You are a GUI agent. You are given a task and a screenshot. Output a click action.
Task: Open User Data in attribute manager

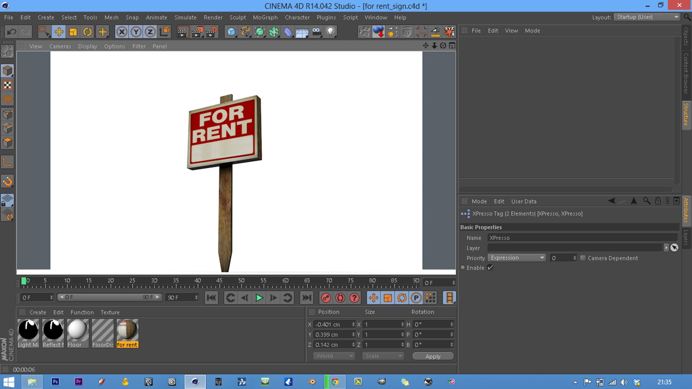pos(523,201)
